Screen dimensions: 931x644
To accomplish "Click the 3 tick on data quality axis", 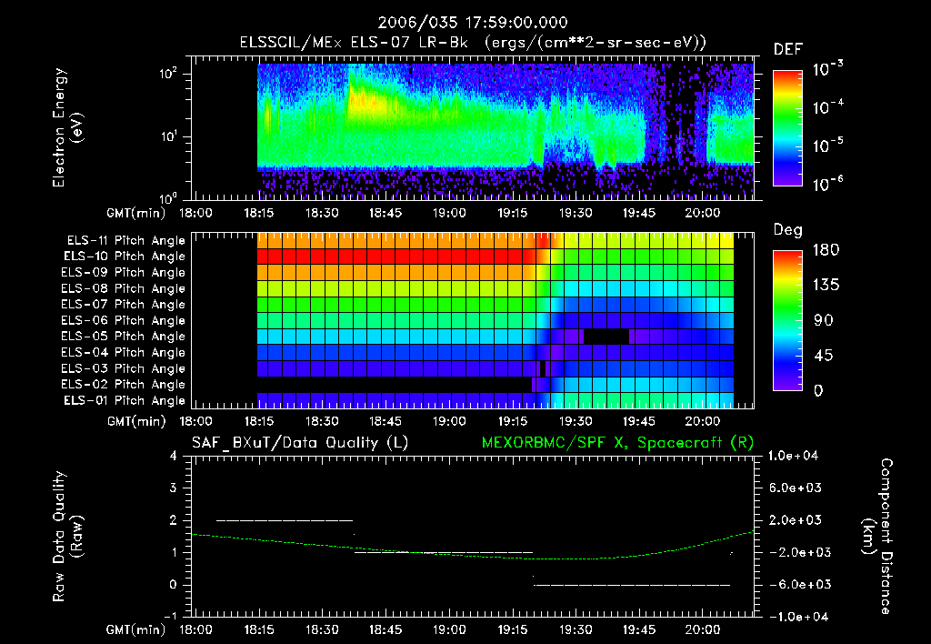I will point(174,488).
